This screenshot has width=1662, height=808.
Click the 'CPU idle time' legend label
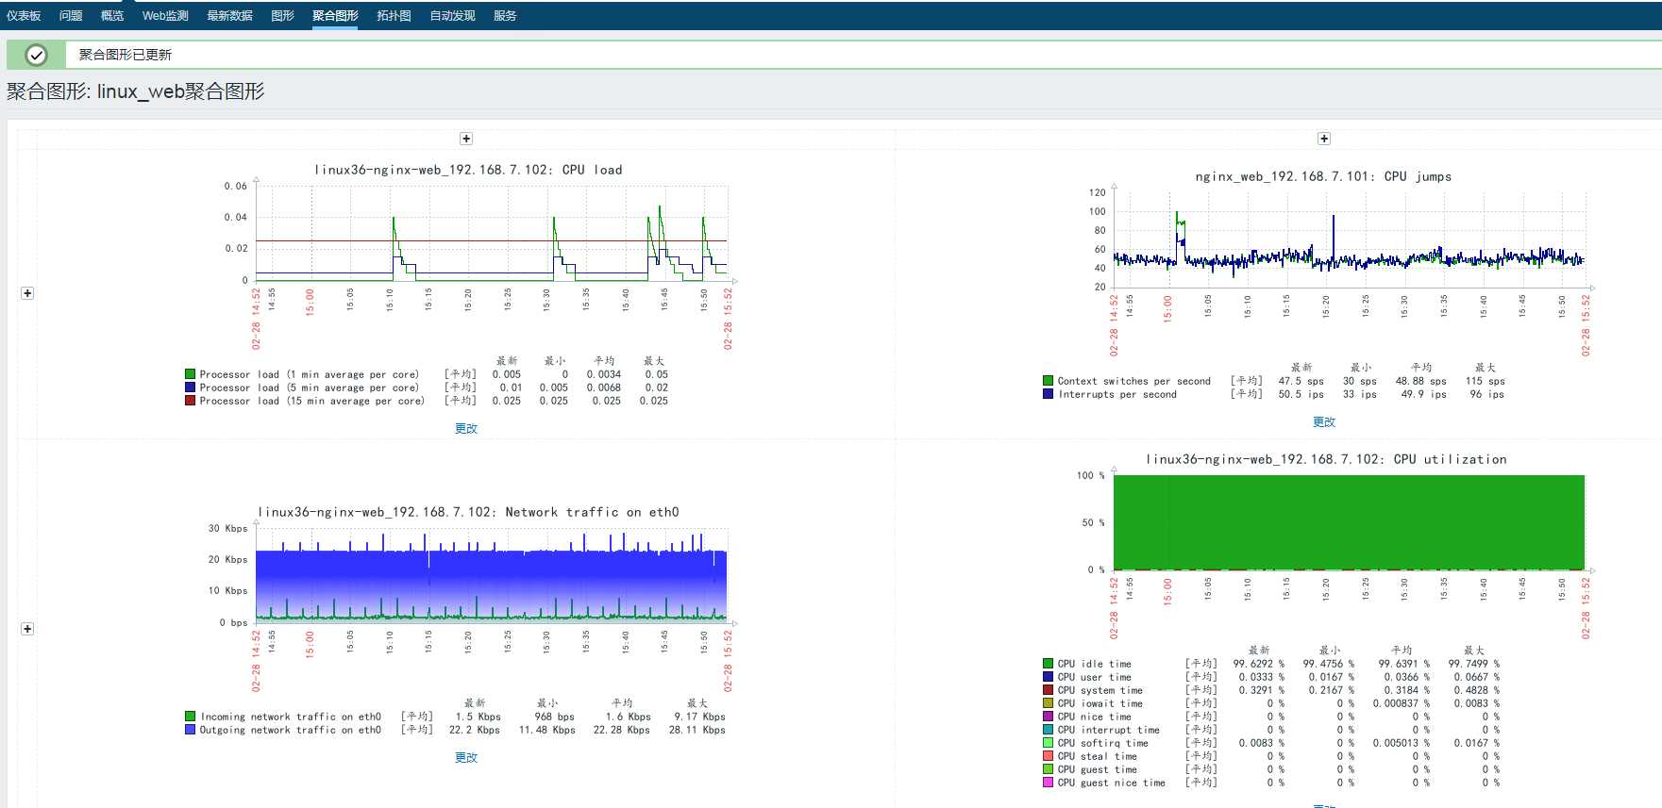(1095, 664)
